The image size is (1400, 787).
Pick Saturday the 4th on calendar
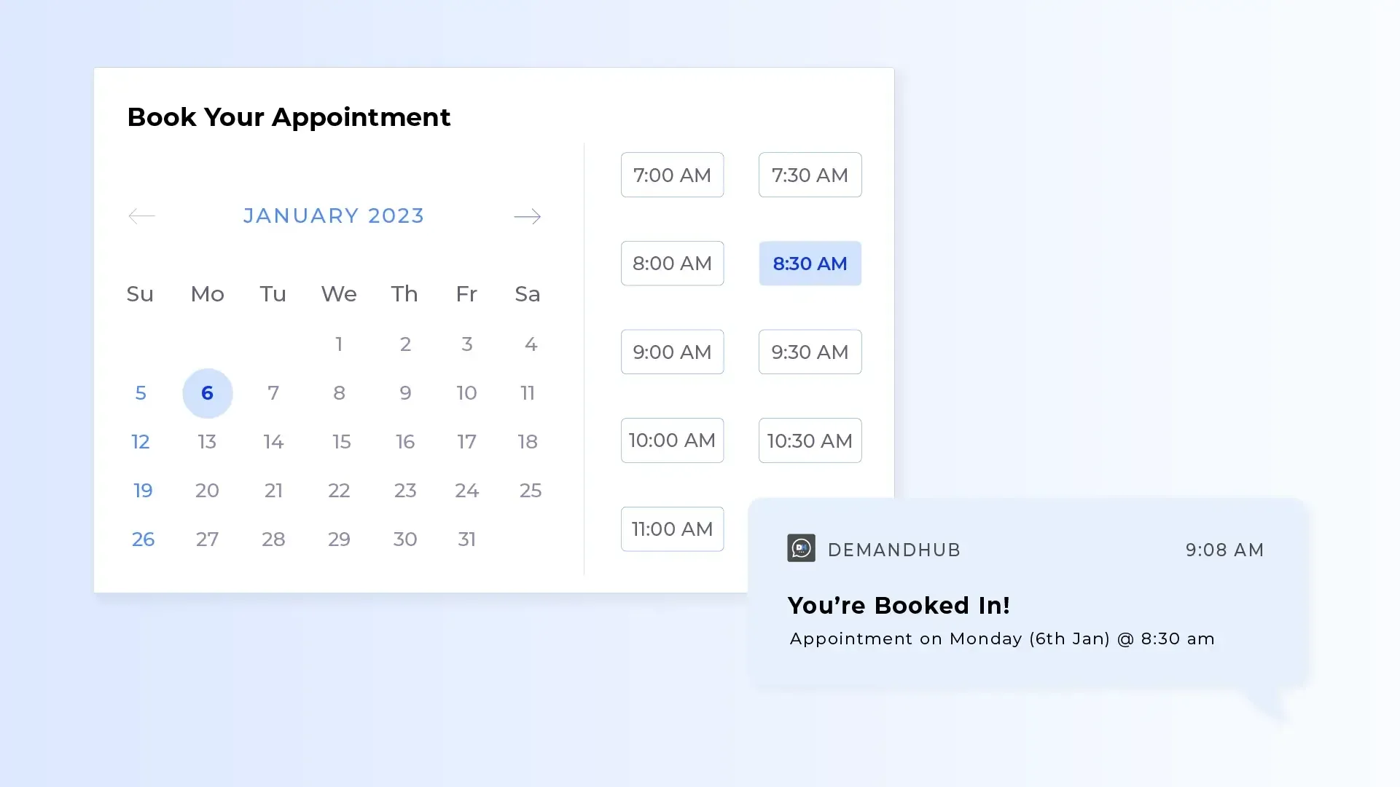tap(531, 344)
